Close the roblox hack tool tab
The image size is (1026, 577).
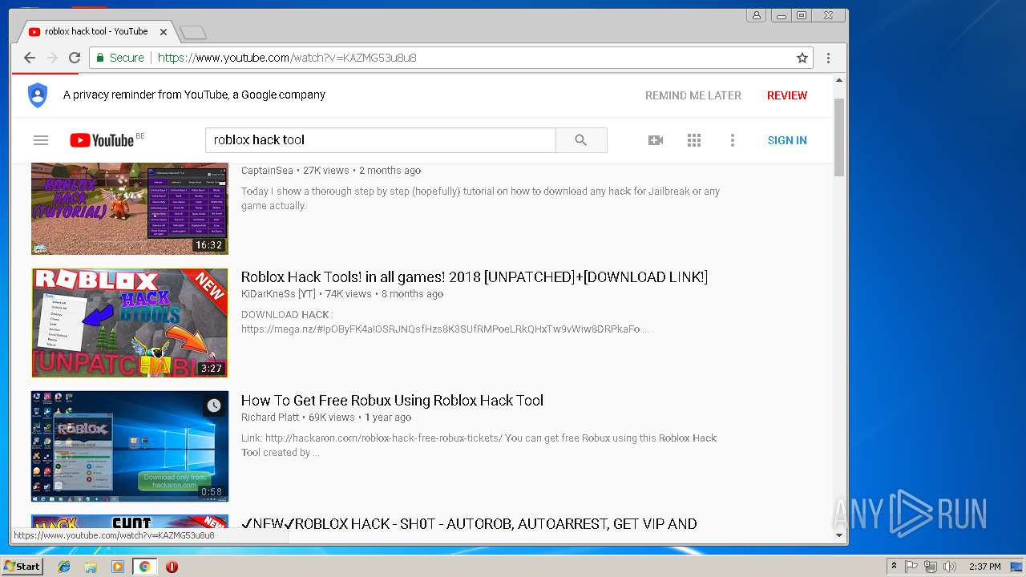pyautogui.click(x=164, y=32)
